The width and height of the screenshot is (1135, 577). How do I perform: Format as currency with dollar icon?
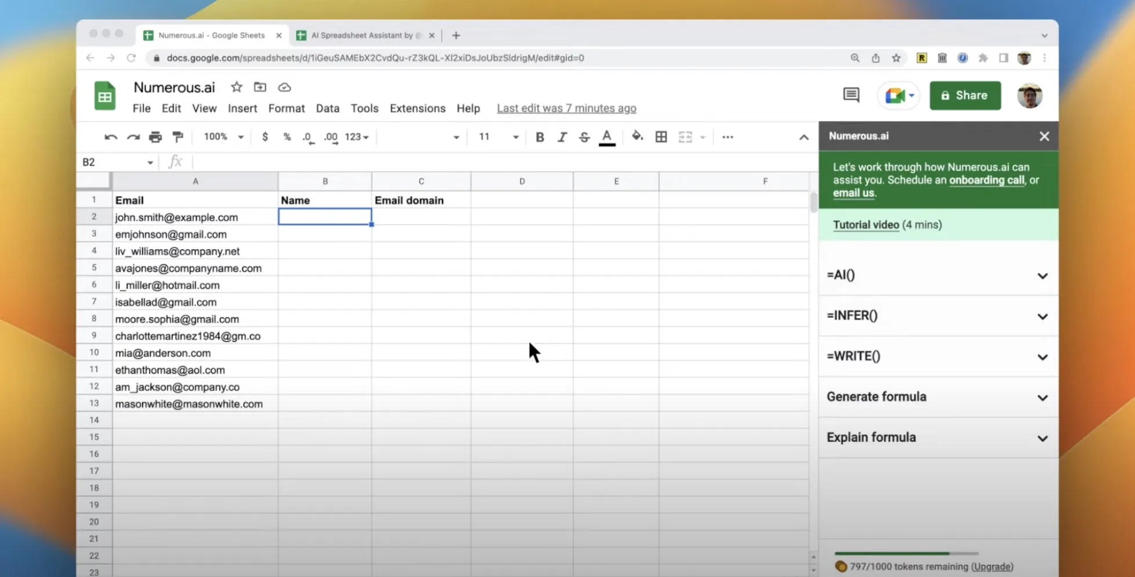[265, 137]
